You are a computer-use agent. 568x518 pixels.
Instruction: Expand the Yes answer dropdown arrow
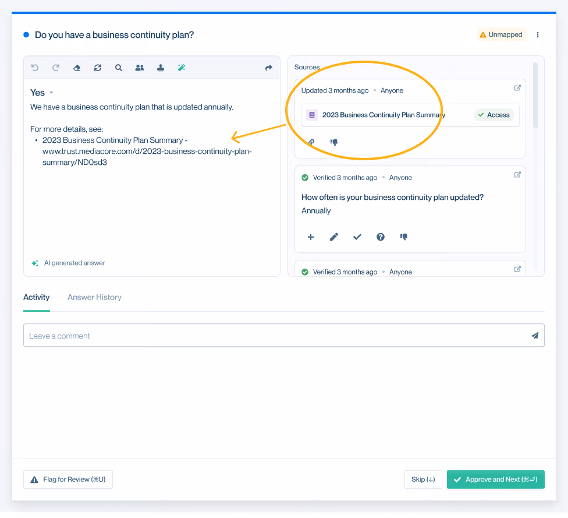[51, 93]
